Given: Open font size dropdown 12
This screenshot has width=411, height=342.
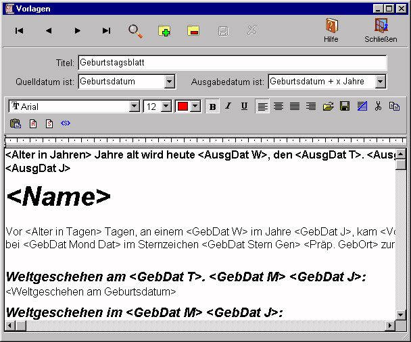Looking at the screenshot, I should 166,107.
